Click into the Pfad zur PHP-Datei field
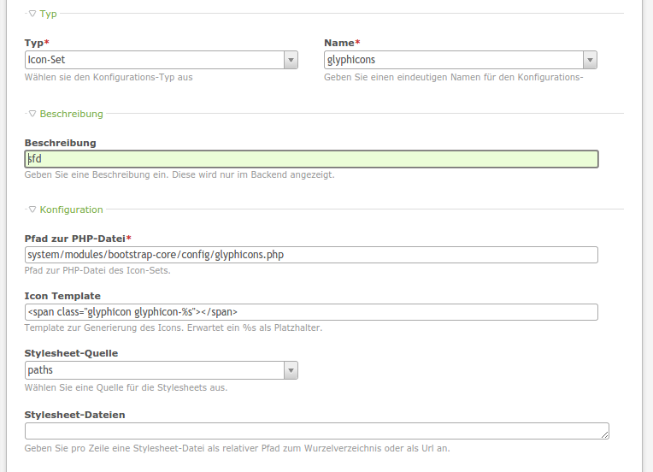 coord(311,255)
